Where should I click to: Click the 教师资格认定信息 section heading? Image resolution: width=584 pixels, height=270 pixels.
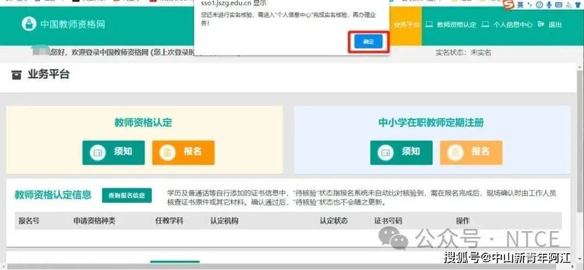(x=53, y=195)
